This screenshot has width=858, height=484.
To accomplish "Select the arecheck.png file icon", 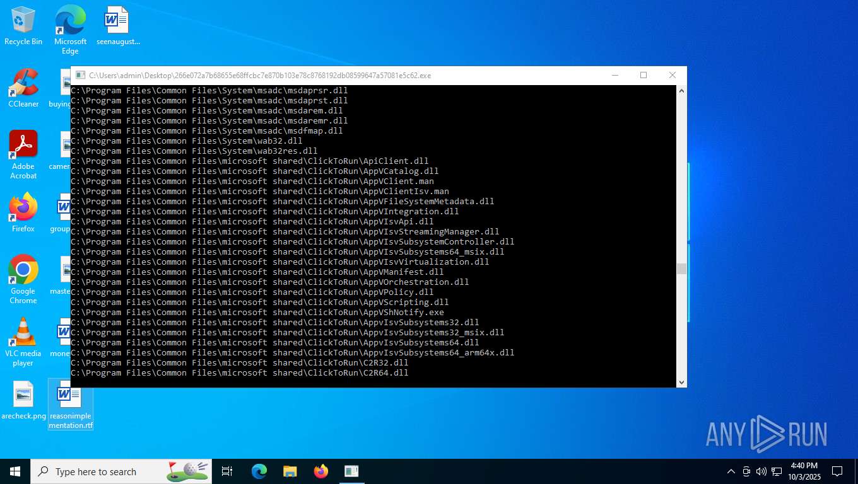I will point(23,401).
